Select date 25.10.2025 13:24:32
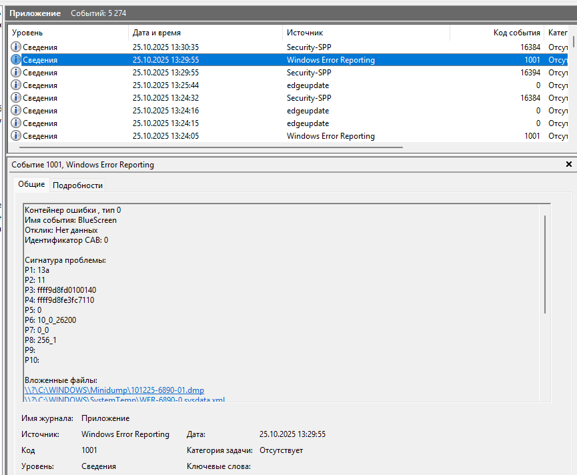Image resolution: width=577 pixels, height=475 pixels. tap(165, 98)
